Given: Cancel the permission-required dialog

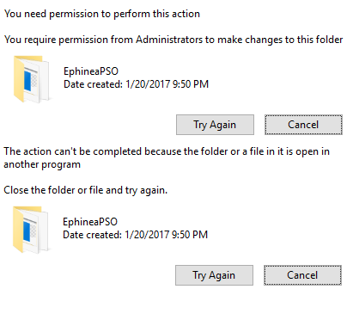Looking at the screenshot, I should pyautogui.click(x=303, y=125).
